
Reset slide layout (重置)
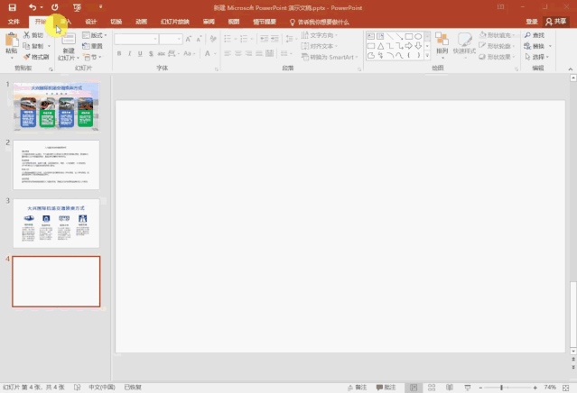(92, 46)
